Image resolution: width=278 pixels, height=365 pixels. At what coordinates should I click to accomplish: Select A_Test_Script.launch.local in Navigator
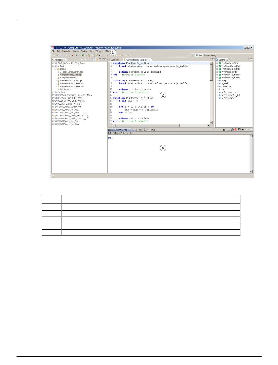(x=72, y=72)
